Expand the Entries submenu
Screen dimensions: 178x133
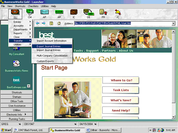(x=20, y=22)
